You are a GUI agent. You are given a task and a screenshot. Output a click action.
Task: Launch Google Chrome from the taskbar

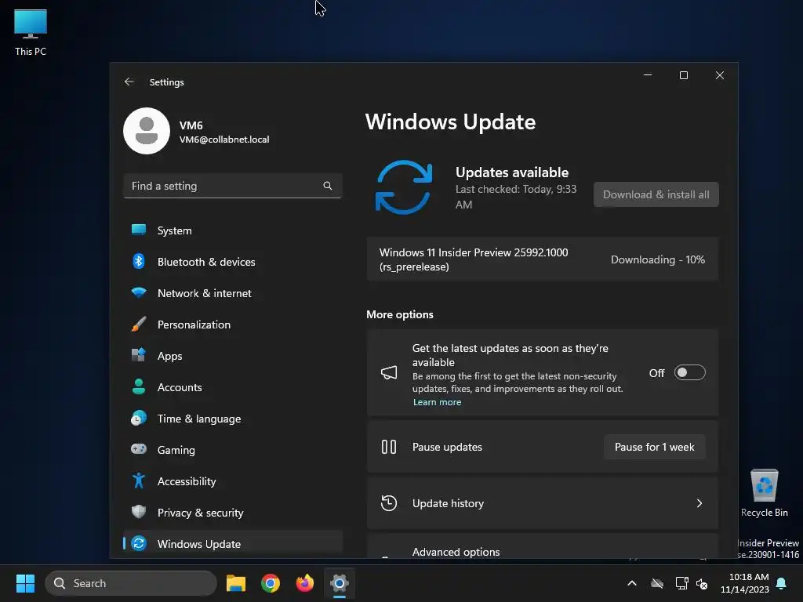271,583
